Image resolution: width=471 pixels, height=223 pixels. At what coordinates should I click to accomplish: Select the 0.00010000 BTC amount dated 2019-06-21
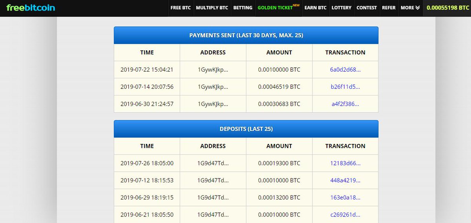point(279,215)
